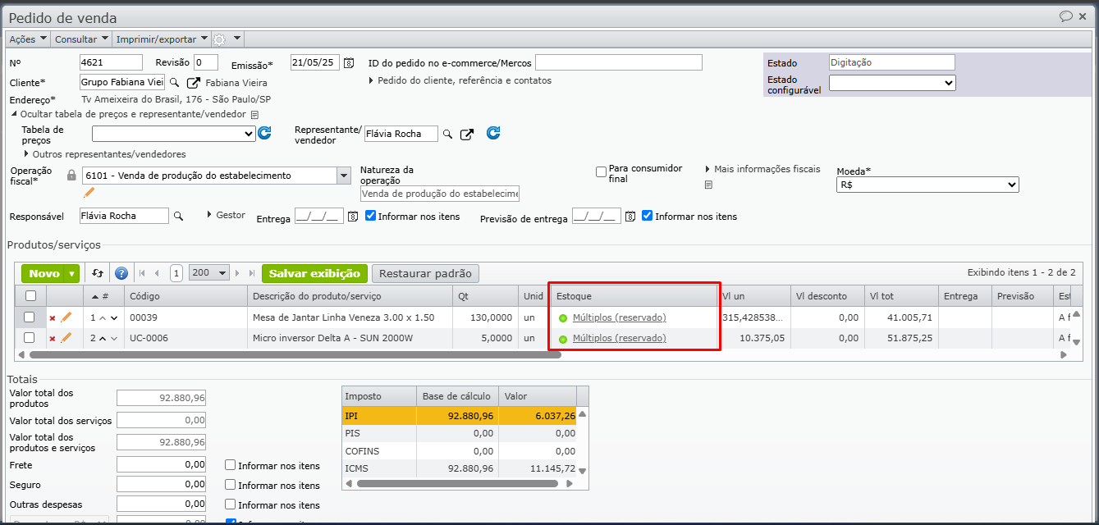Go to the first page of items

click(142, 273)
